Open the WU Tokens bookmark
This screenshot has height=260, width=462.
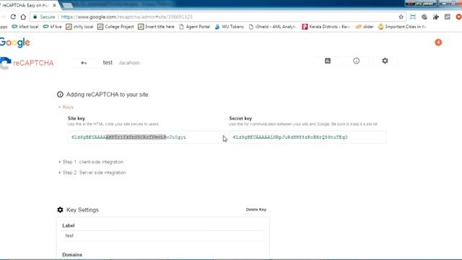point(230,27)
